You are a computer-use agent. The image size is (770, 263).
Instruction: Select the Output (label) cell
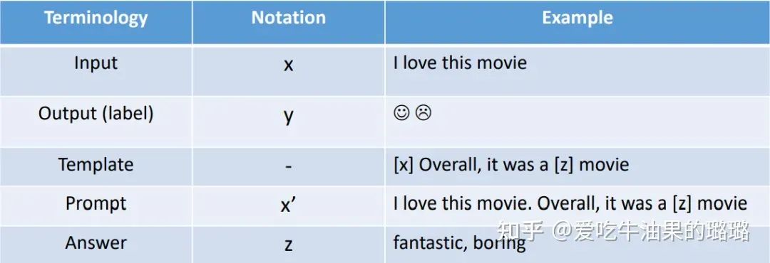click(96, 114)
